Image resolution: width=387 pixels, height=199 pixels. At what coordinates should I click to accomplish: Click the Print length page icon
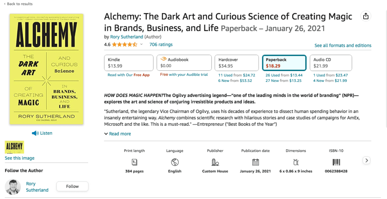pos(134,162)
